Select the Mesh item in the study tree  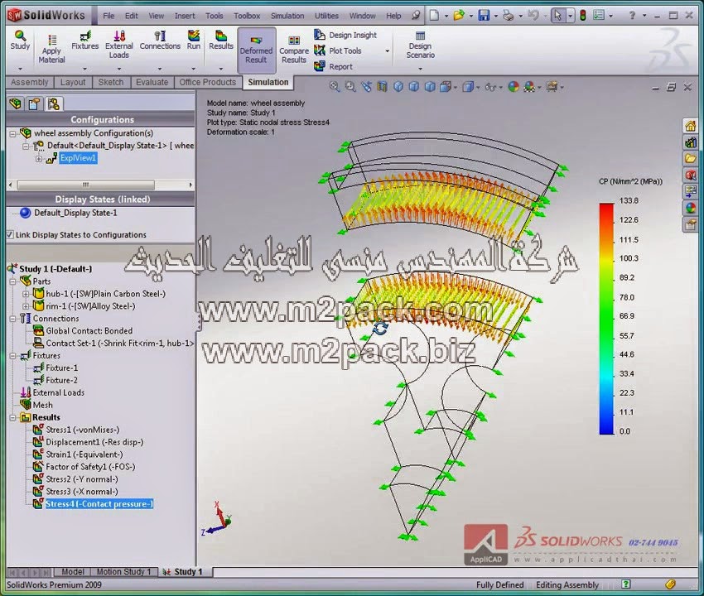(42, 405)
